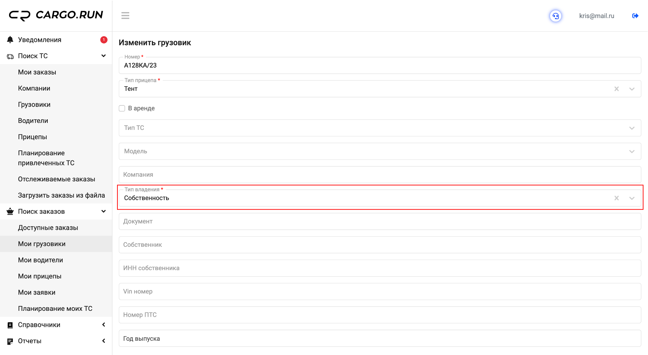Focus the ИНН собственника input field
The width and height of the screenshot is (648, 355).
click(x=380, y=268)
